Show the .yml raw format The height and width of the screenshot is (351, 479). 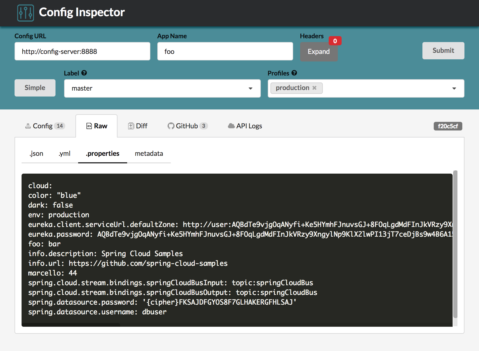[65, 153]
